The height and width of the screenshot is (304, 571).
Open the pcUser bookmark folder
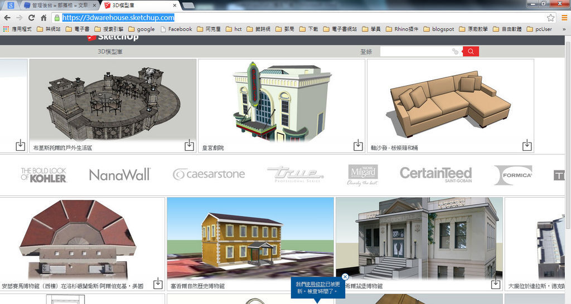[x=539, y=29]
